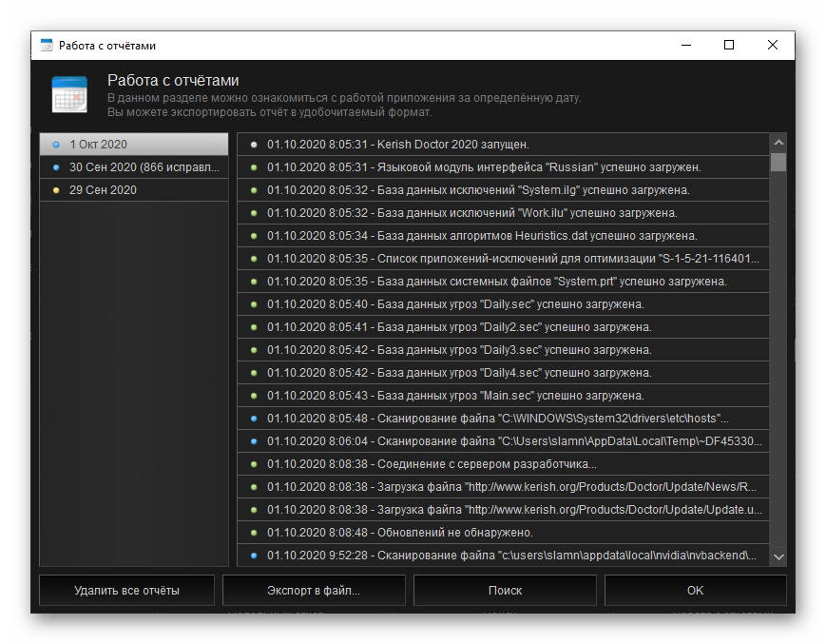Select the Update/News file download entry
The image size is (826, 644).
(x=503, y=487)
